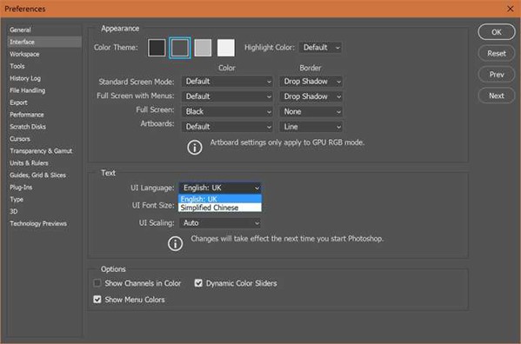Choose the light gray color theme
Image resolution: width=521 pixels, height=344 pixels.
[x=203, y=48]
